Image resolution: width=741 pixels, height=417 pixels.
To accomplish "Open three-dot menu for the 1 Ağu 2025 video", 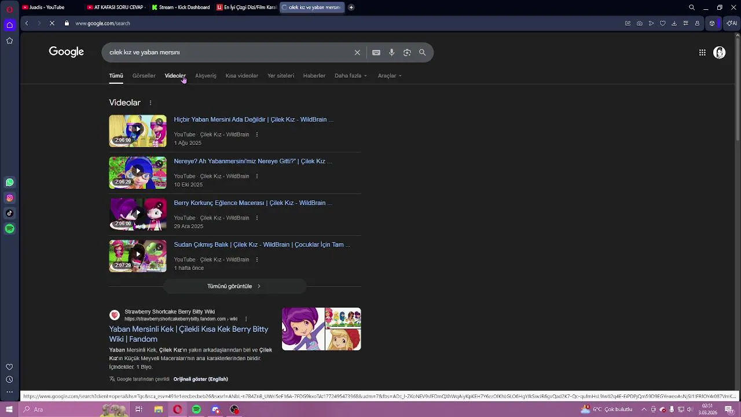I will 257,135.
